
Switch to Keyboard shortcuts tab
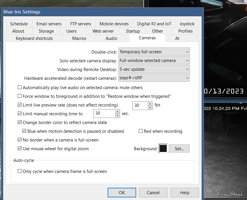tap(34, 38)
